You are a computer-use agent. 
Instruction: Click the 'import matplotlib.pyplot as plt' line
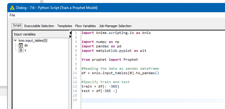[114, 51]
